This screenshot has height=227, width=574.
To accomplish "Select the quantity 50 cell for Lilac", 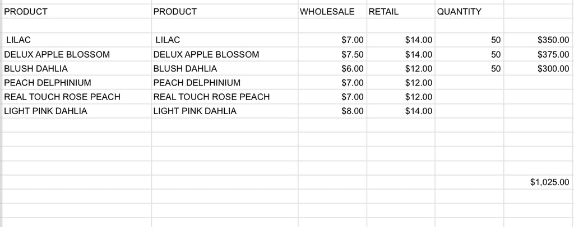I will click(469, 40).
